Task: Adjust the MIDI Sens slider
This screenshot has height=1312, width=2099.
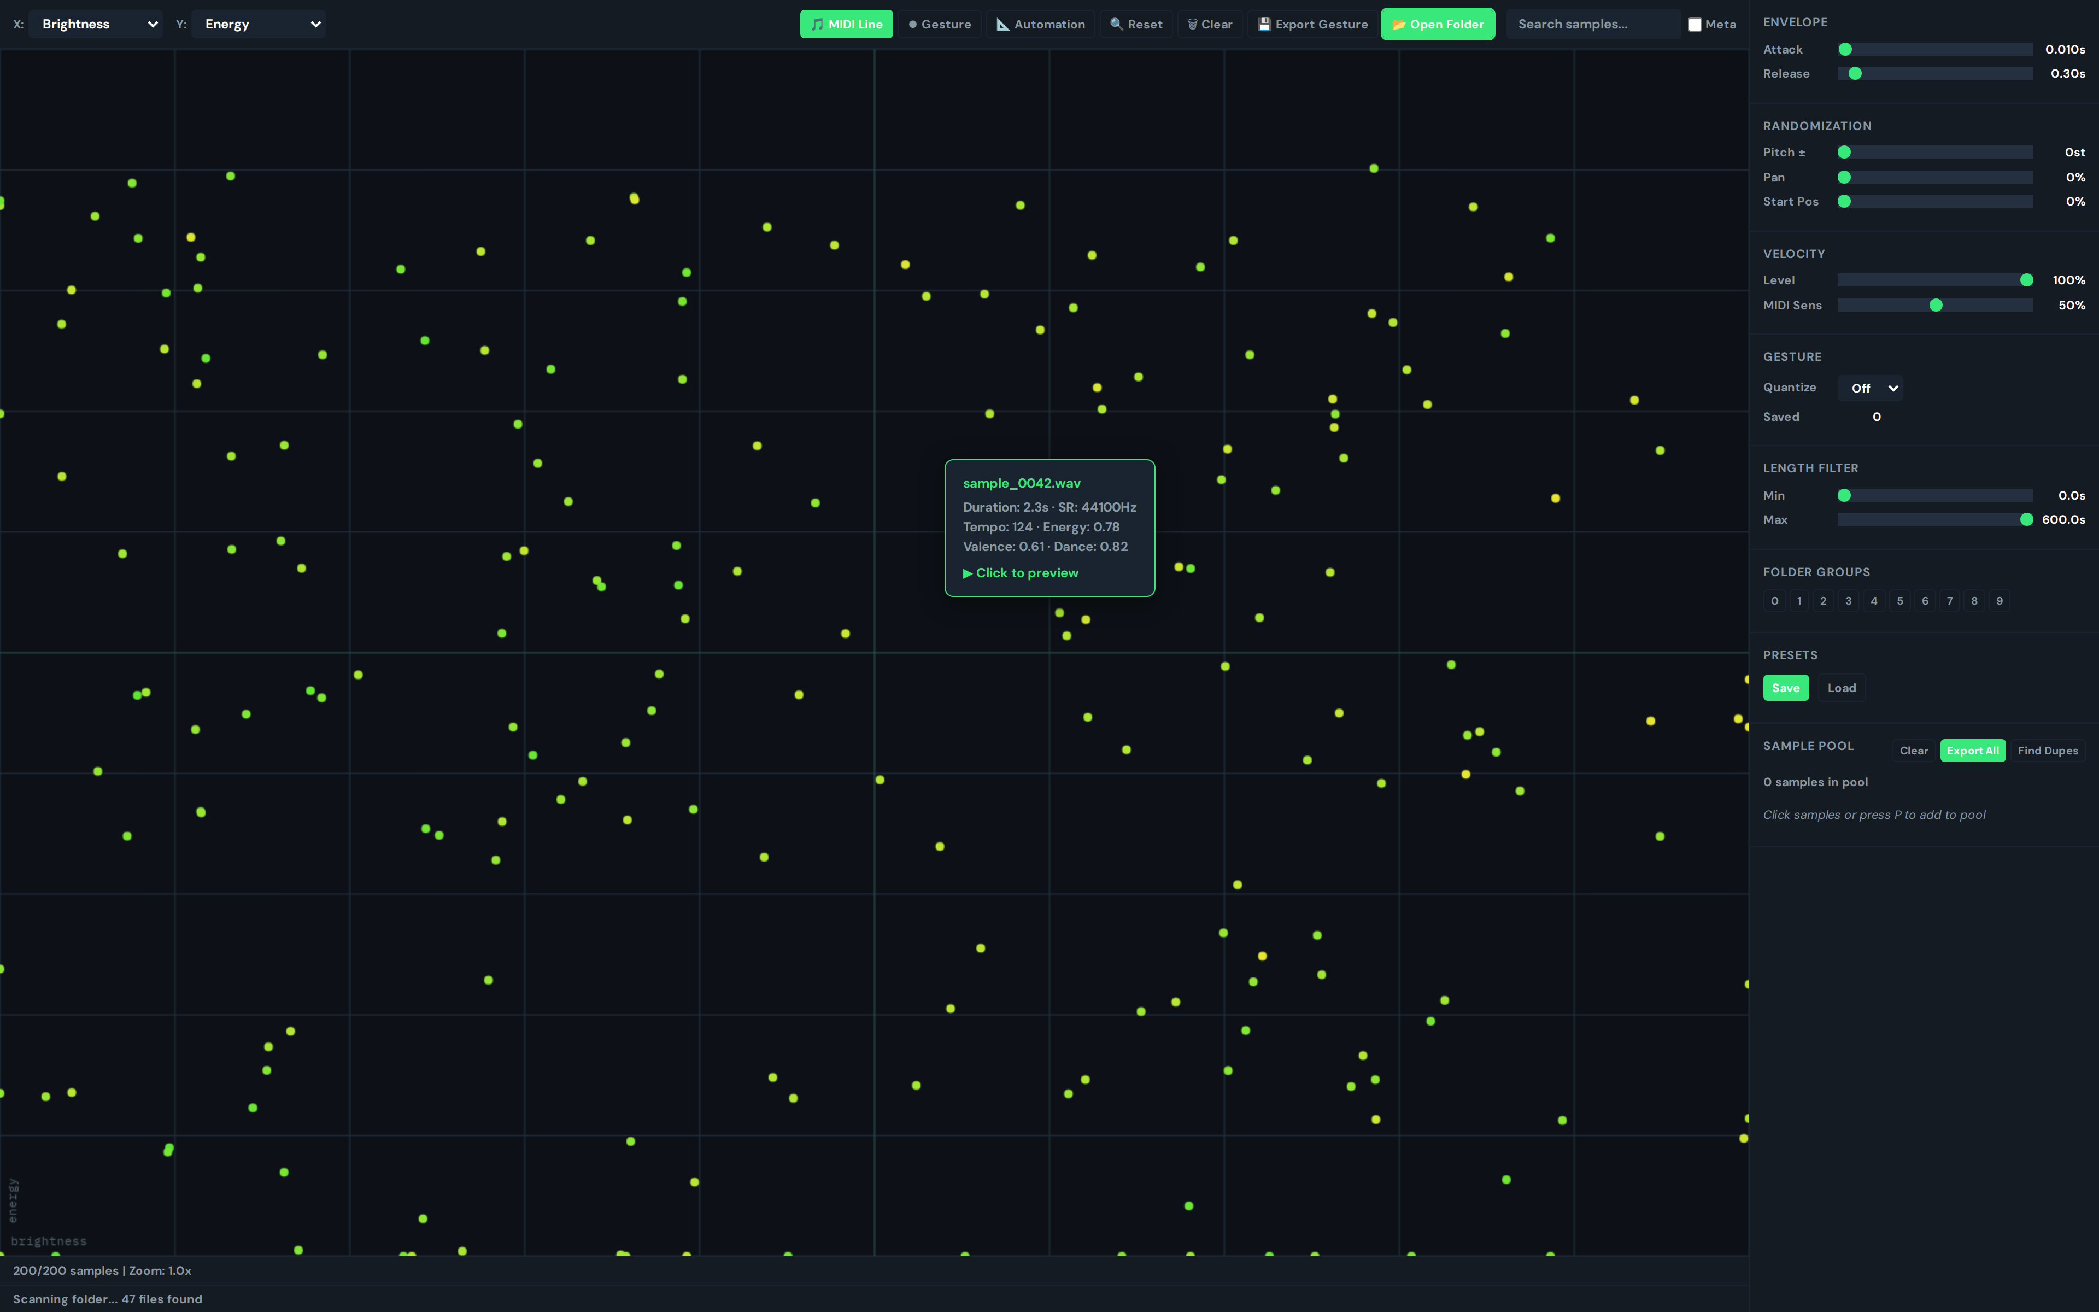Action: (x=1935, y=306)
